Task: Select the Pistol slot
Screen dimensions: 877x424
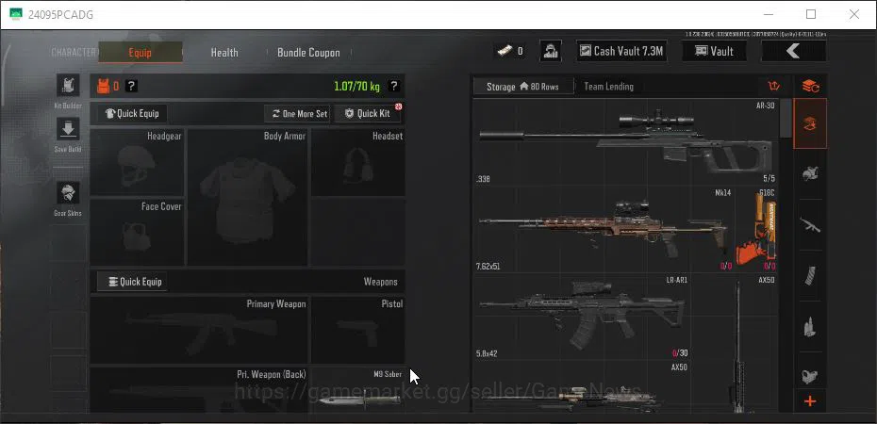Action: tap(358, 330)
